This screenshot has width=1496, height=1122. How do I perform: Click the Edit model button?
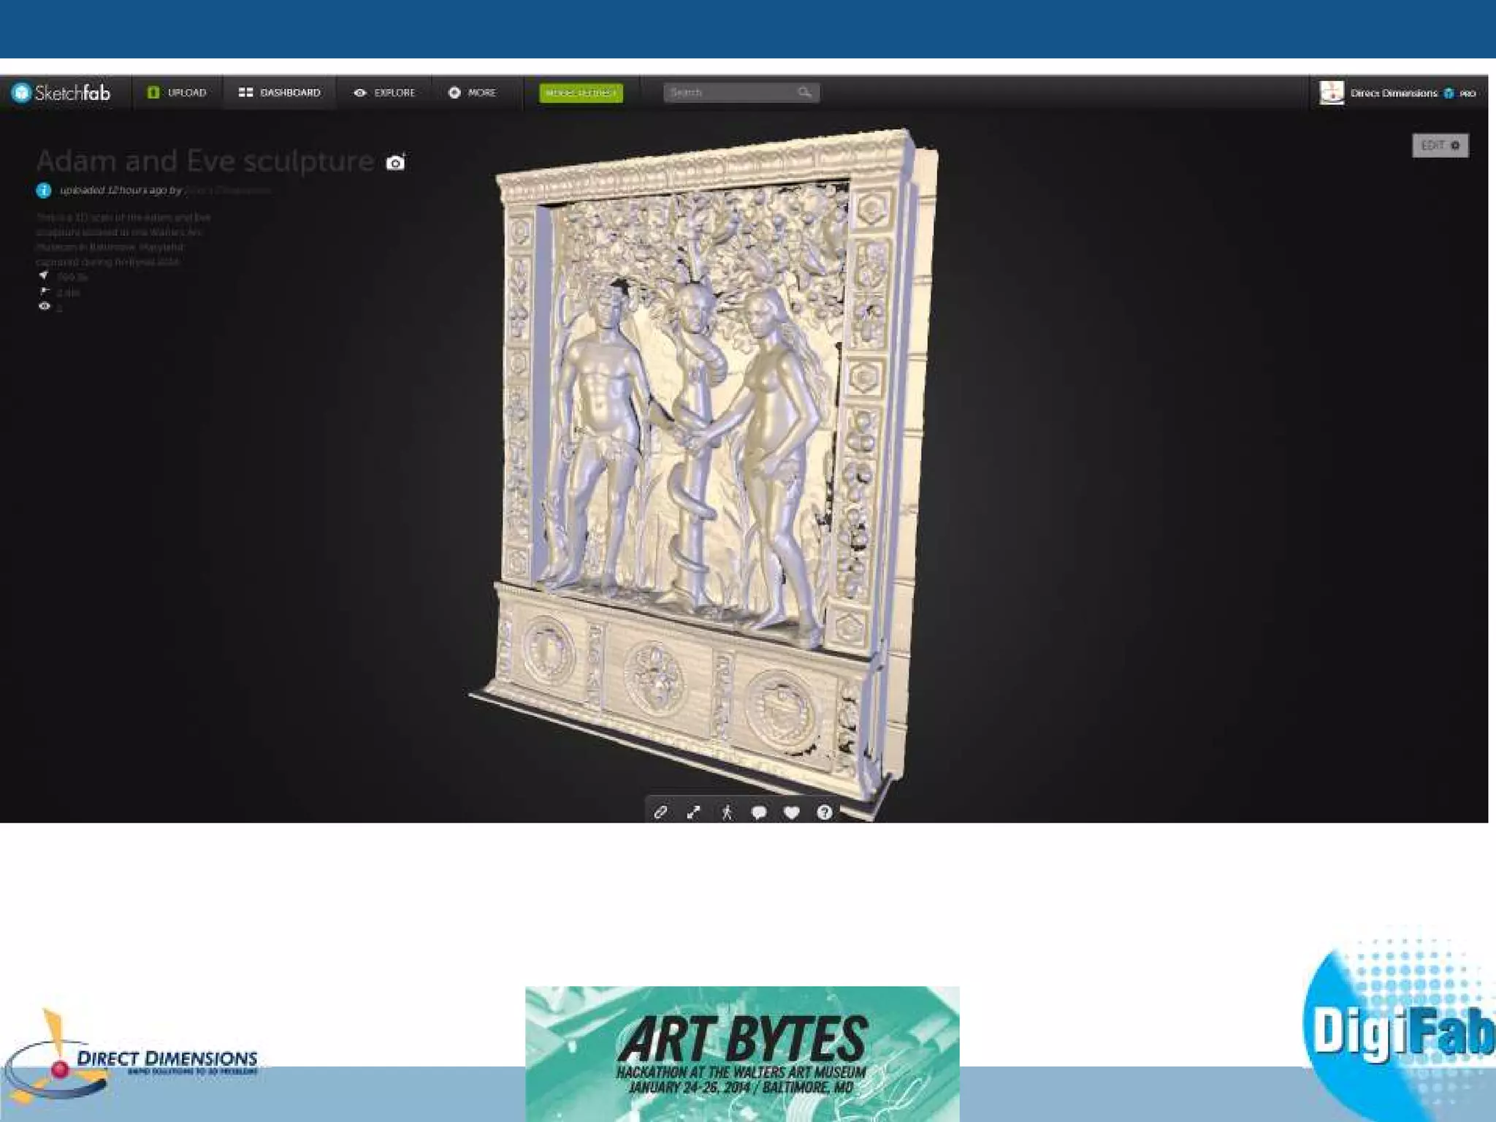pos(1440,145)
